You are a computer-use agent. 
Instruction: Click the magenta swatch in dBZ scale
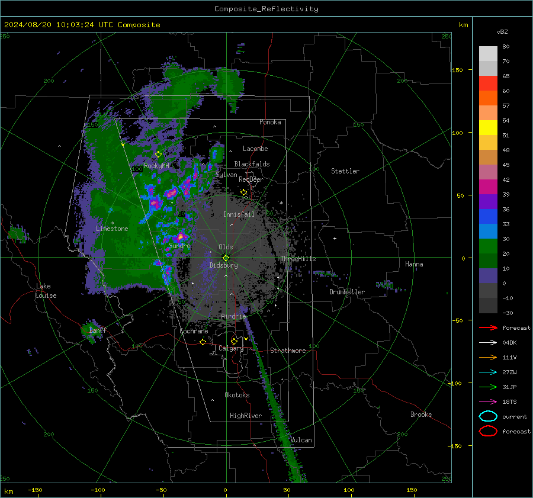(488, 187)
